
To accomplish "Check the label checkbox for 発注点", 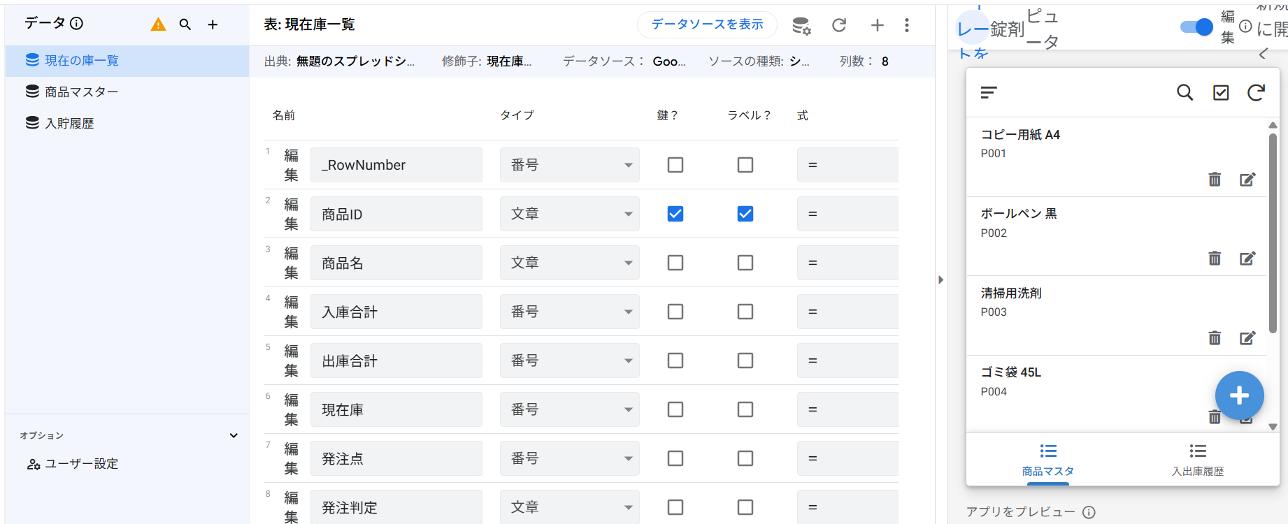I will 745,458.
